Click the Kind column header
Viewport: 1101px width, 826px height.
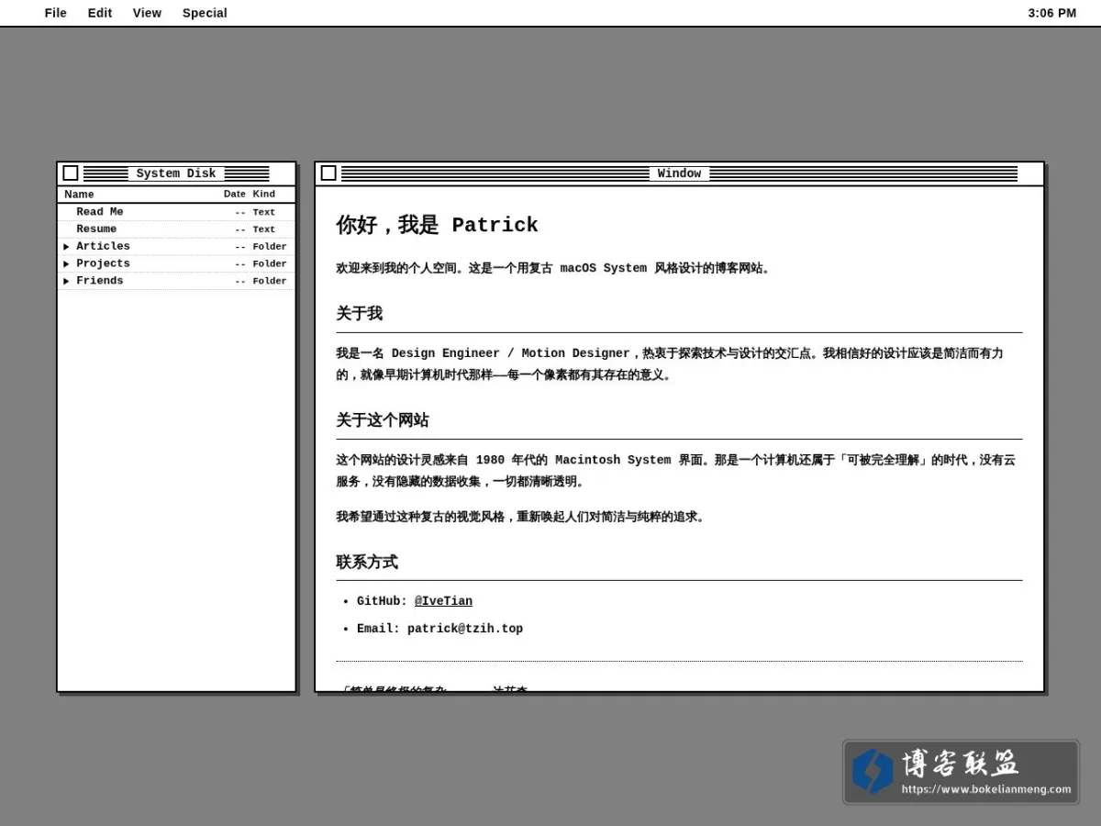tap(264, 195)
